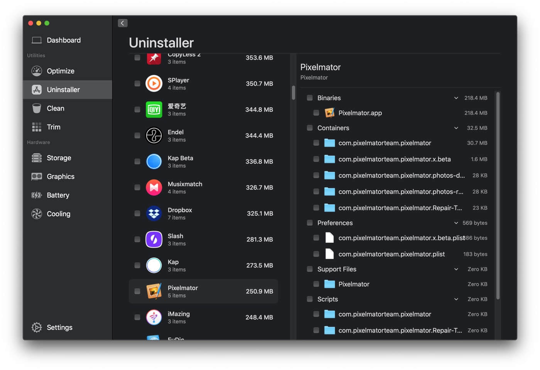Click the com.pixelmatorteam.pixelmator.plist document icon
The height and width of the screenshot is (370, 540).
[x=329, y=254]
